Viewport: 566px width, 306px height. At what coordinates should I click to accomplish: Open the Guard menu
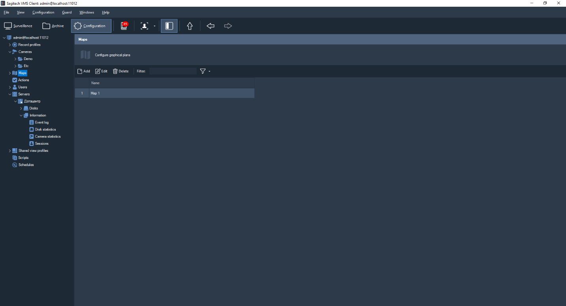point(67,13)
